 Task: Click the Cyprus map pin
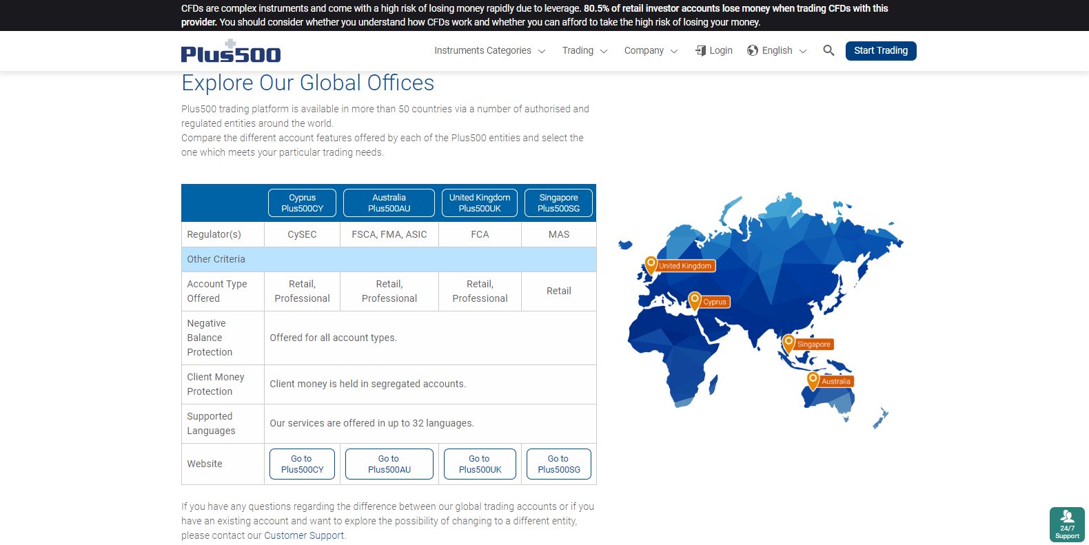pos(695,301)
